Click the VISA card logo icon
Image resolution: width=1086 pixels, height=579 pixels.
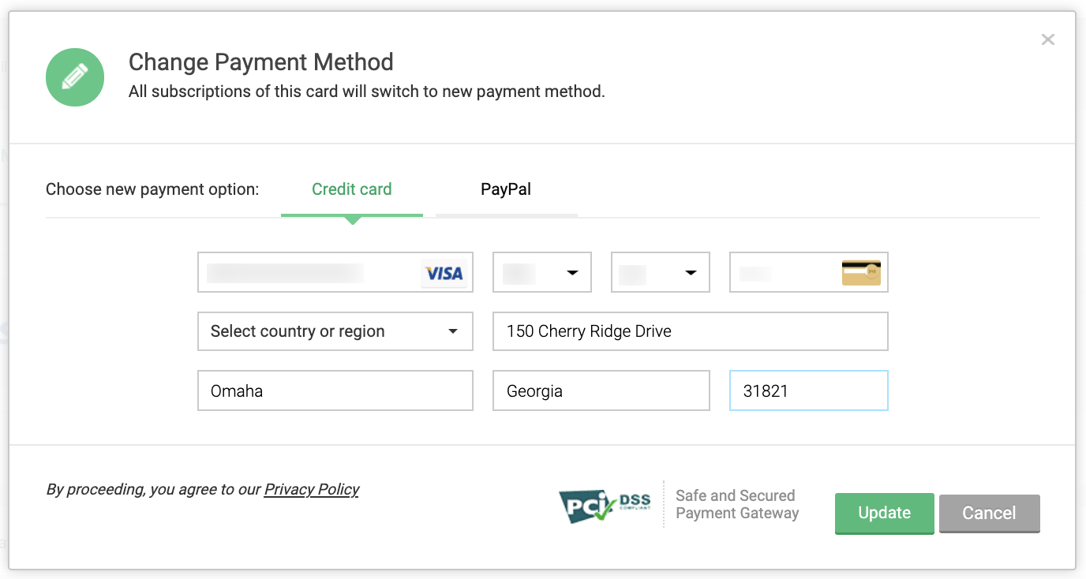click(444, 273)
